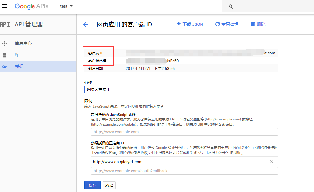Viewport: 314px width, 192px height.
Task: Select 凭据 in the sidebar
Action: tap(19, 66)
